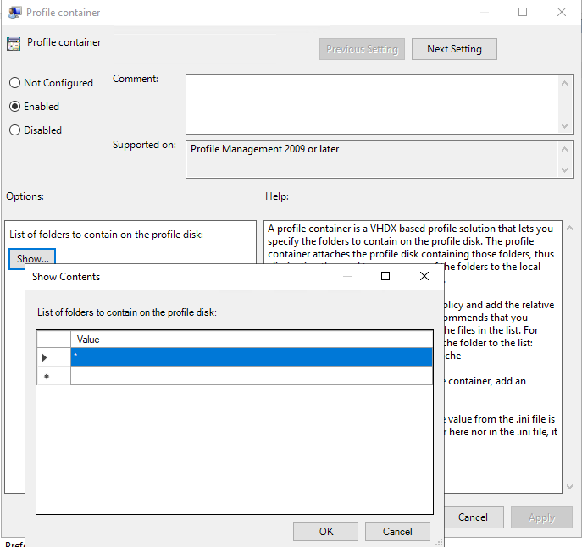Select the row containing the asterisk value
This screenshot has width=582, height=547.
click(x=251, y=357)
